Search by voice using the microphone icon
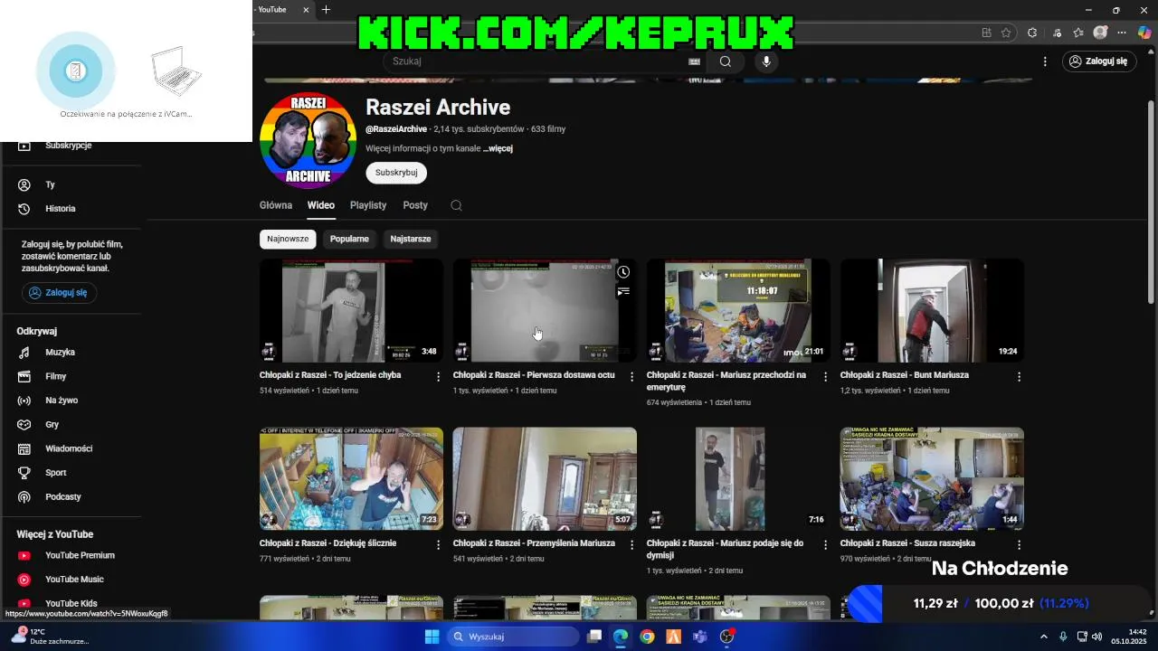Viewport: 1158px width, 651px height. point(766,61)
